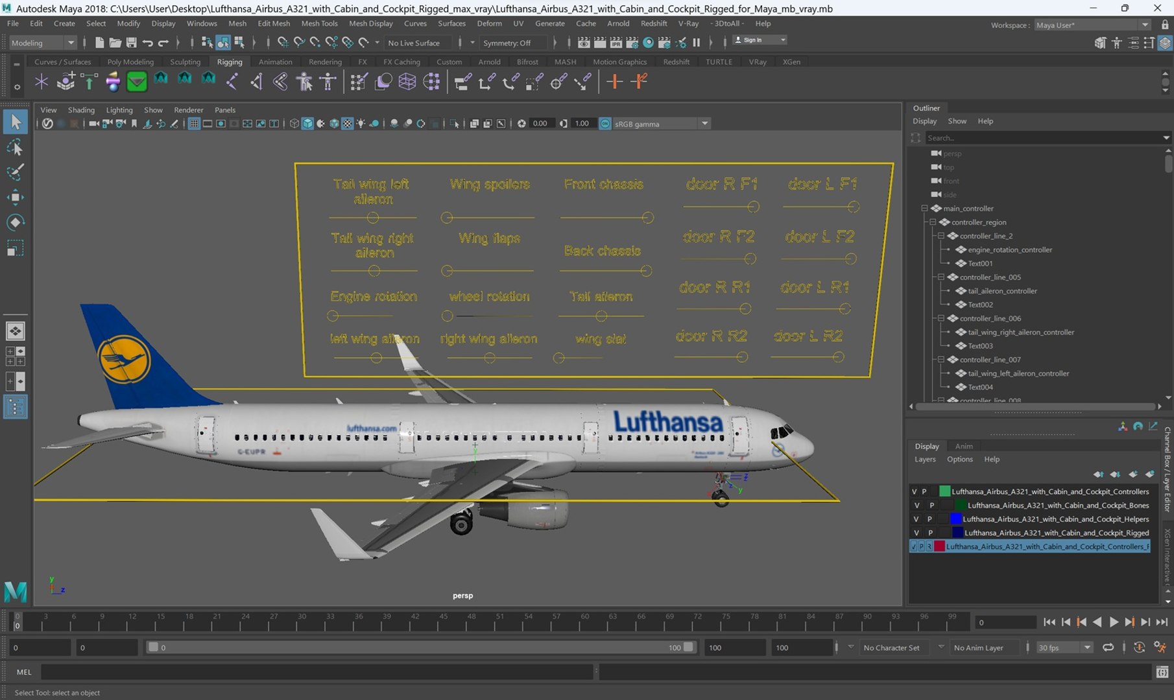Play the animation forward
The image size is (1174, 700).
(x=1113, y=622)
